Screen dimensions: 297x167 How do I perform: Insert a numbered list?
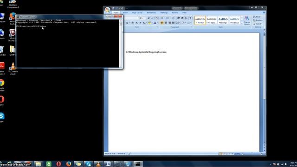(168, 18)
